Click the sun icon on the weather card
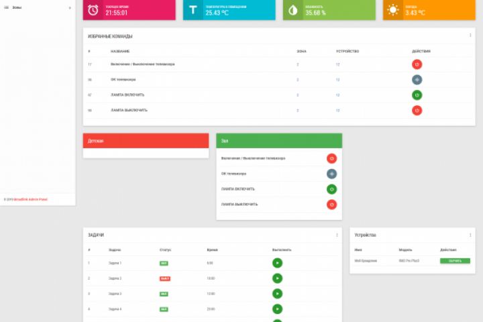This screenshot has height=322, width=483. [x=393, y=10]
